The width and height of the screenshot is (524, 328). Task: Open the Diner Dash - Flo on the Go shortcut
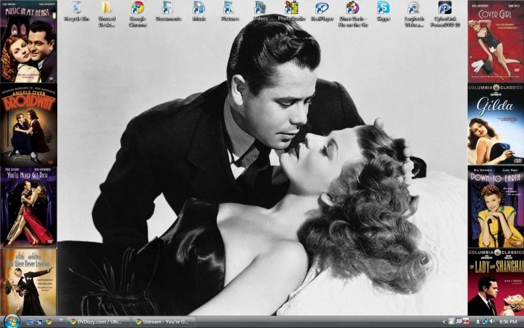click(x=353, y=8)
